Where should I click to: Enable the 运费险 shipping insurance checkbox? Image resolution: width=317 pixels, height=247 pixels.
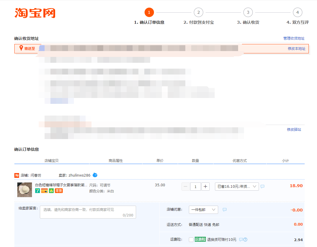coord(191,239)
